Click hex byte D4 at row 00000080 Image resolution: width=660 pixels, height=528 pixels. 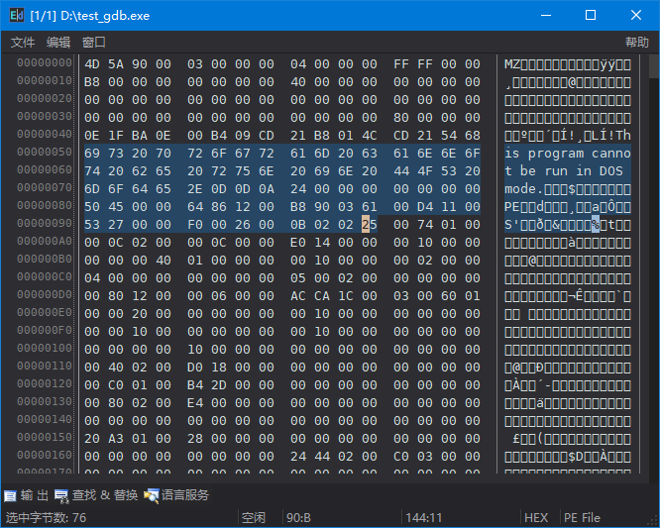coord(425,207)
